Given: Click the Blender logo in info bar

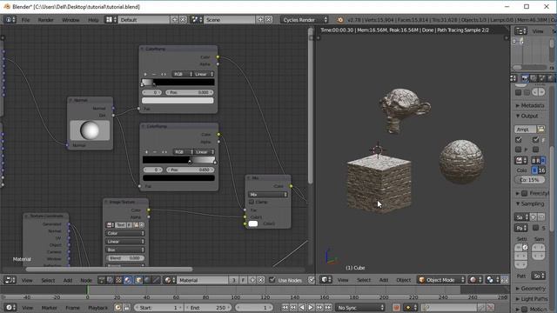Looking at the screenshot, I should pos(340,20).
